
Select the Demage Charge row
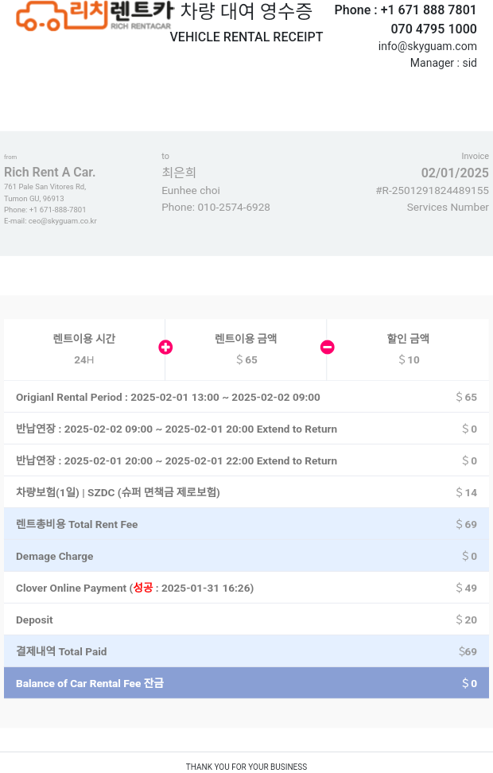coord(246,556)
